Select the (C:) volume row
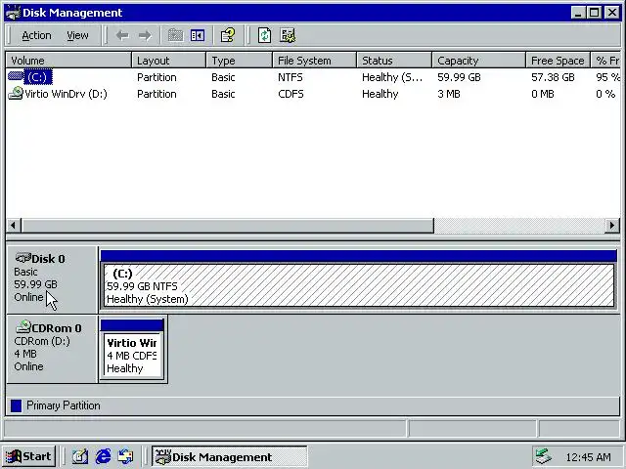The height and width of the screenshot is (469, 626). tap(313, 77)
